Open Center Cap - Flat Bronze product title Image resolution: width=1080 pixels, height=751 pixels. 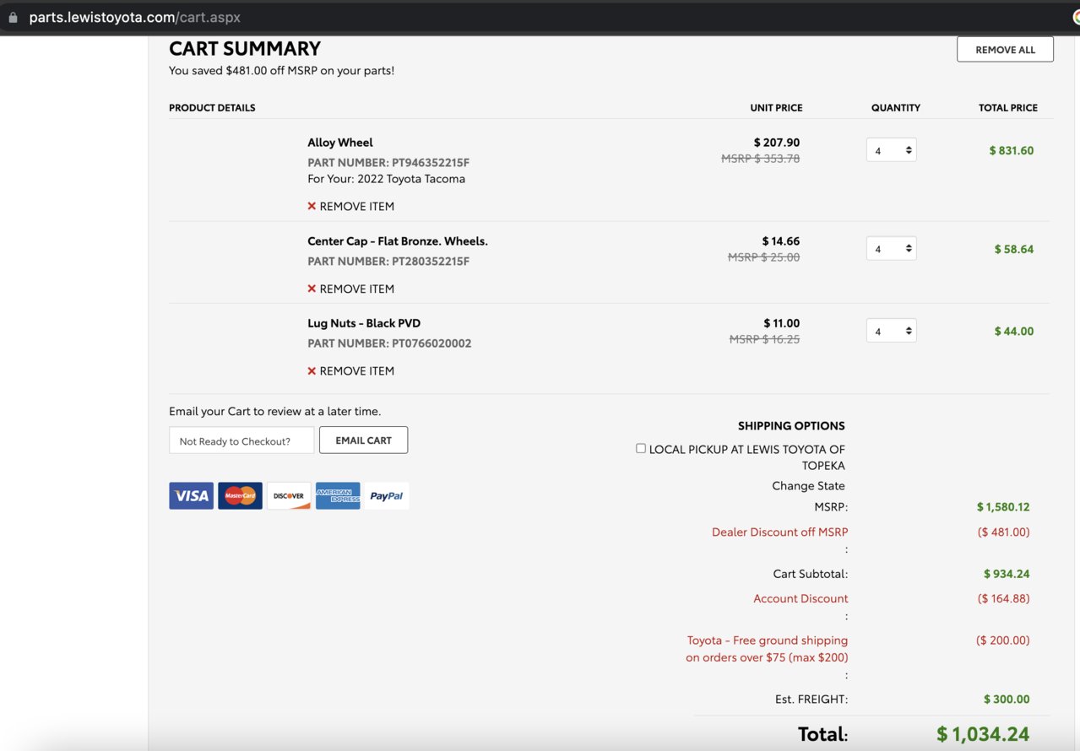398,241
